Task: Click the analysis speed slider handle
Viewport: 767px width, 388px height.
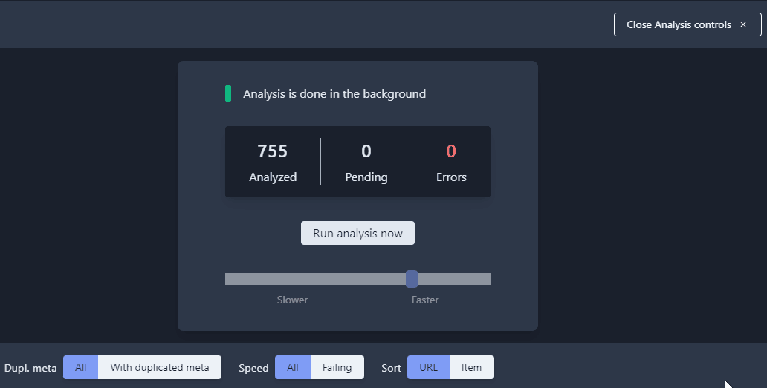Action: 412,279
